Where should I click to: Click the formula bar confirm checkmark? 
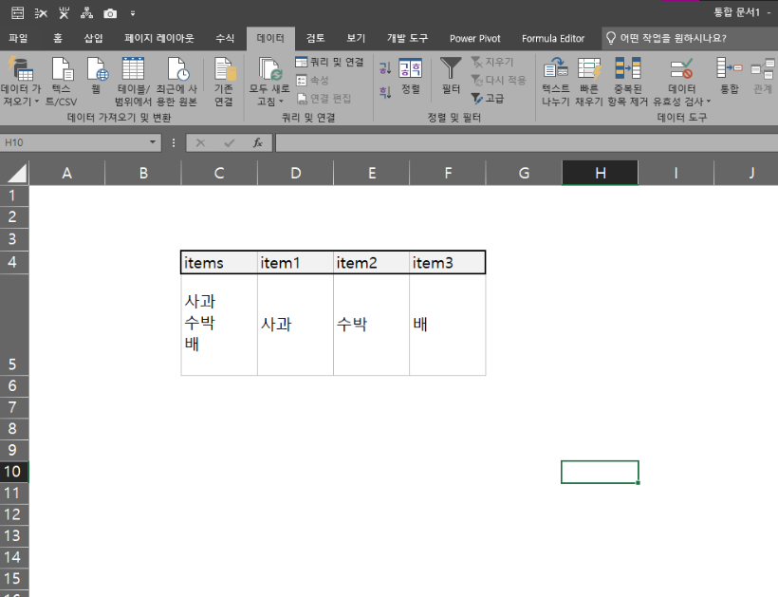[x=230, y=143]
